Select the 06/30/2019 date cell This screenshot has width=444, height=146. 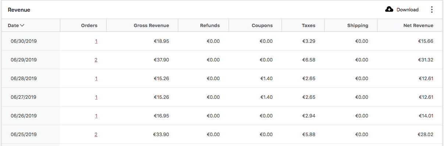[31, 41]
